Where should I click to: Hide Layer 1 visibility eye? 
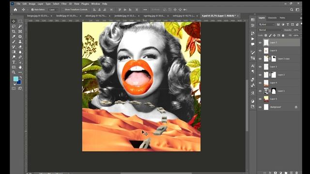(260, 91)
